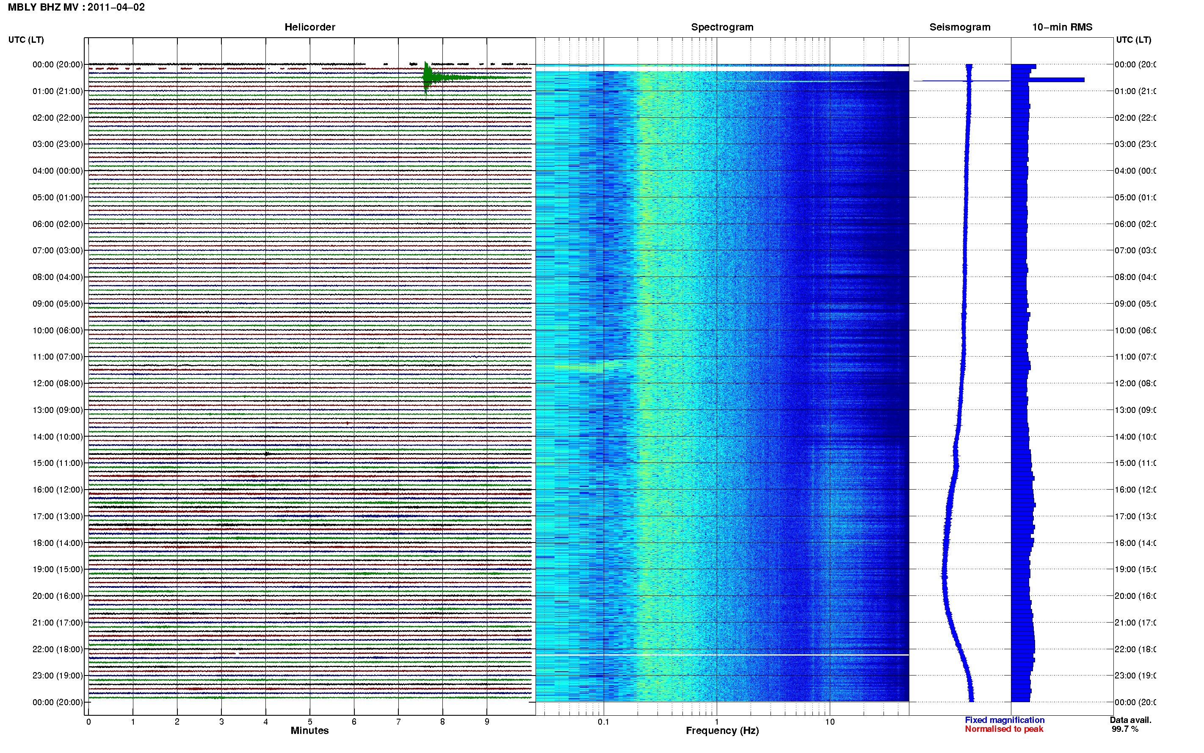This screenshot has height=753, width=1204.
Task: Click the left time label '09:00 (05:00)'
Action: tap(58, 304)
